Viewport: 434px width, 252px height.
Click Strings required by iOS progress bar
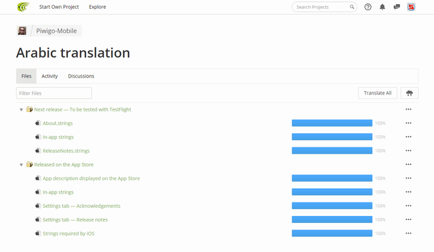pyautogui.click(x=332, y=233)
